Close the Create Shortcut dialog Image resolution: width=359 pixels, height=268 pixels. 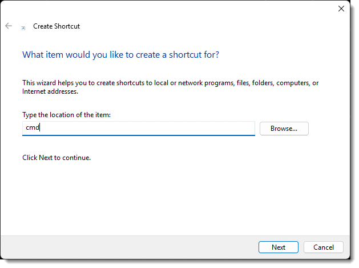click(x=341, y=9)
